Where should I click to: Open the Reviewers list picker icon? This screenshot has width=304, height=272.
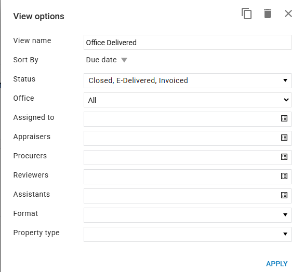284,176
